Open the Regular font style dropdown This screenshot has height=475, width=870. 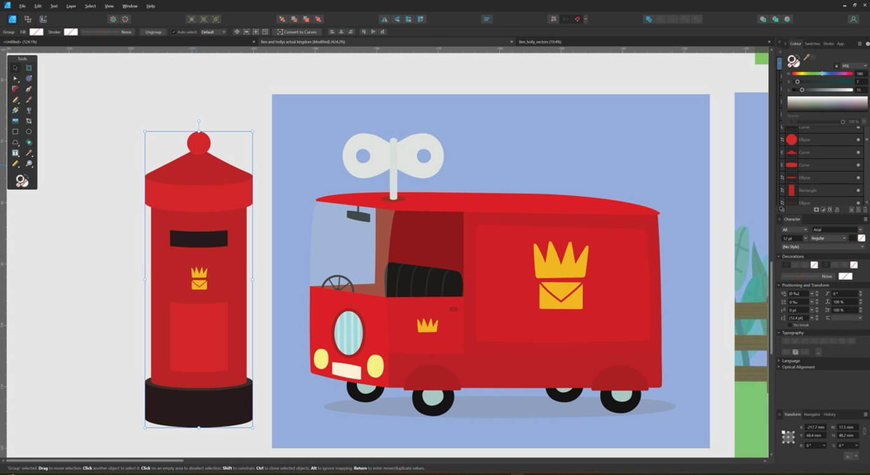[x=829, y=238]
